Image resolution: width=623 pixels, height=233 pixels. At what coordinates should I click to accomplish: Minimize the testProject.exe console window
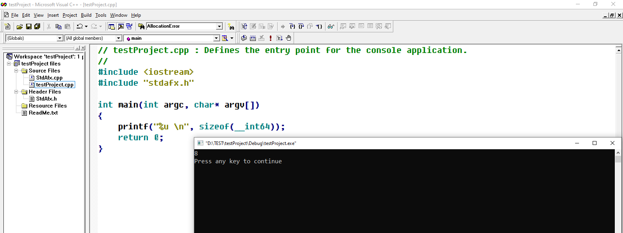577,143
